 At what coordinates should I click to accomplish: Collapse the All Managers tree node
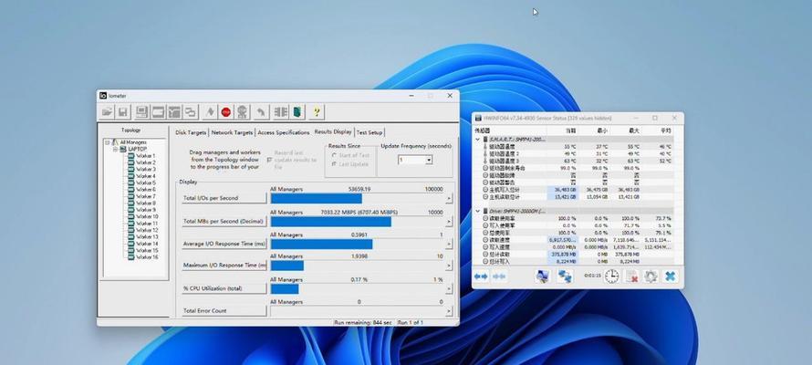coord(108,142)
